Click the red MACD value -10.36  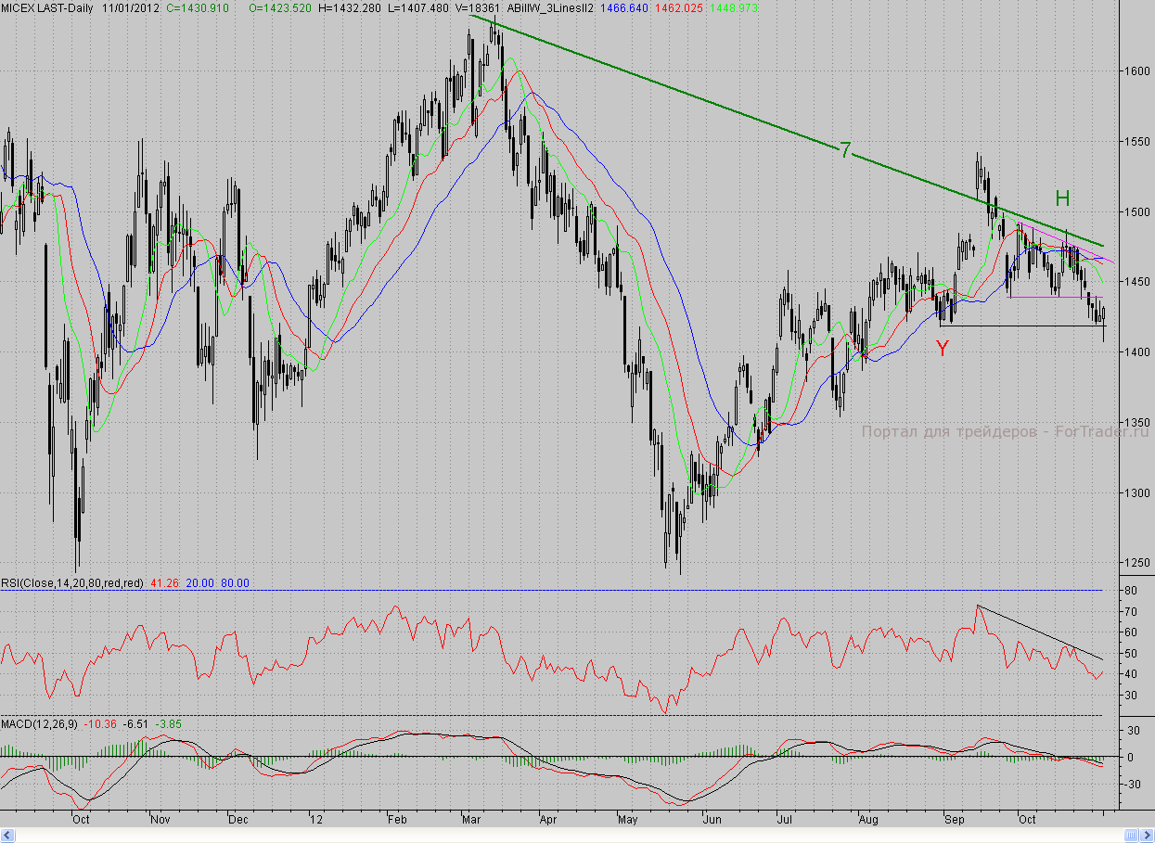tap(99, 723)
